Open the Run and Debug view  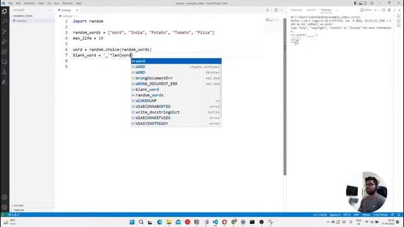(x=4, y=42)
